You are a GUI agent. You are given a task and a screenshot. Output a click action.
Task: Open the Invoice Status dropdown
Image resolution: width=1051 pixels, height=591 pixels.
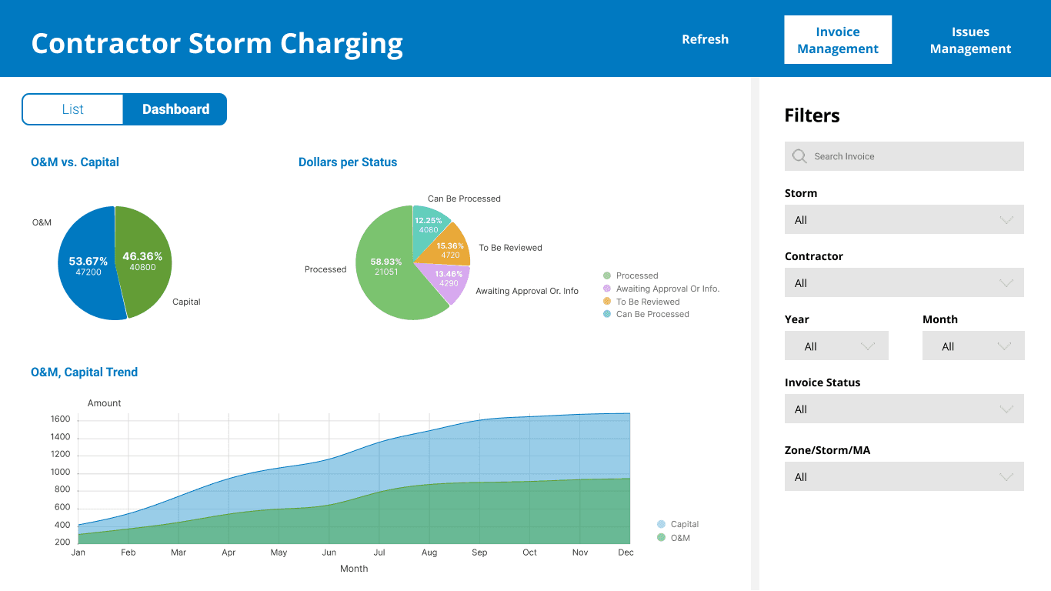904,409
